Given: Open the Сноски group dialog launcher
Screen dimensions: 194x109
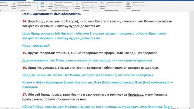Looking at the screenshot, I should [x=36, y=10].
